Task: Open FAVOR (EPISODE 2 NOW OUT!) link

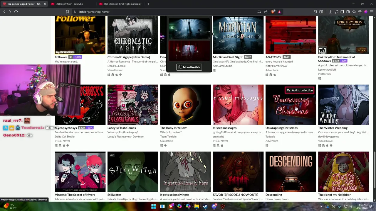Action: point(235,195)
